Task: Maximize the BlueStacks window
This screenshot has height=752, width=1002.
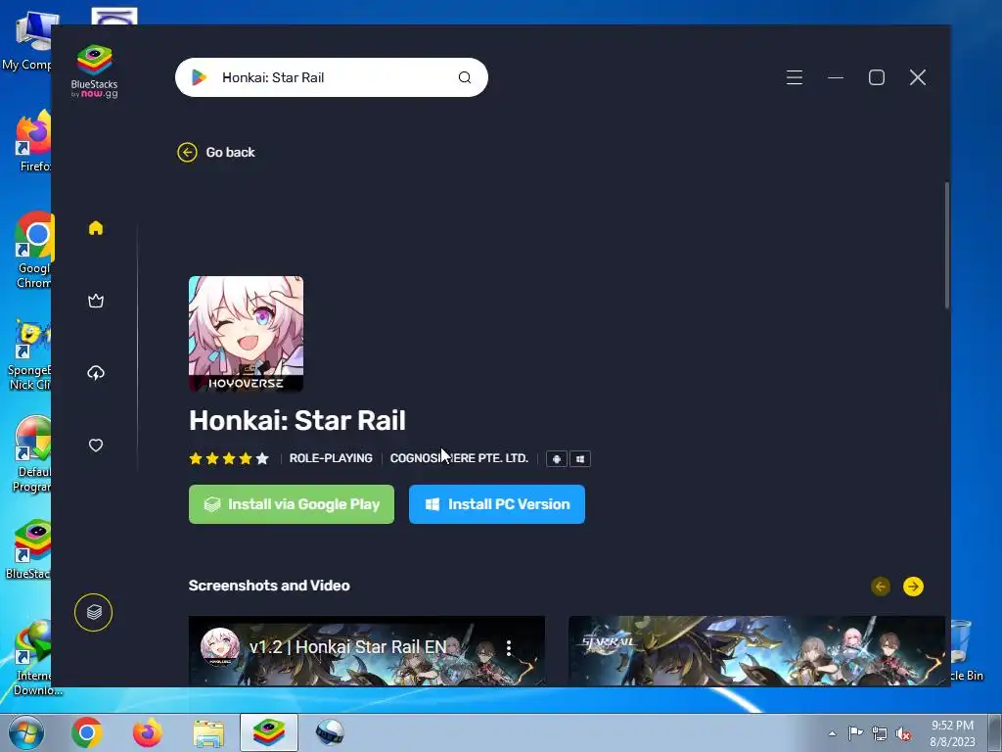Action: [877, 77]
